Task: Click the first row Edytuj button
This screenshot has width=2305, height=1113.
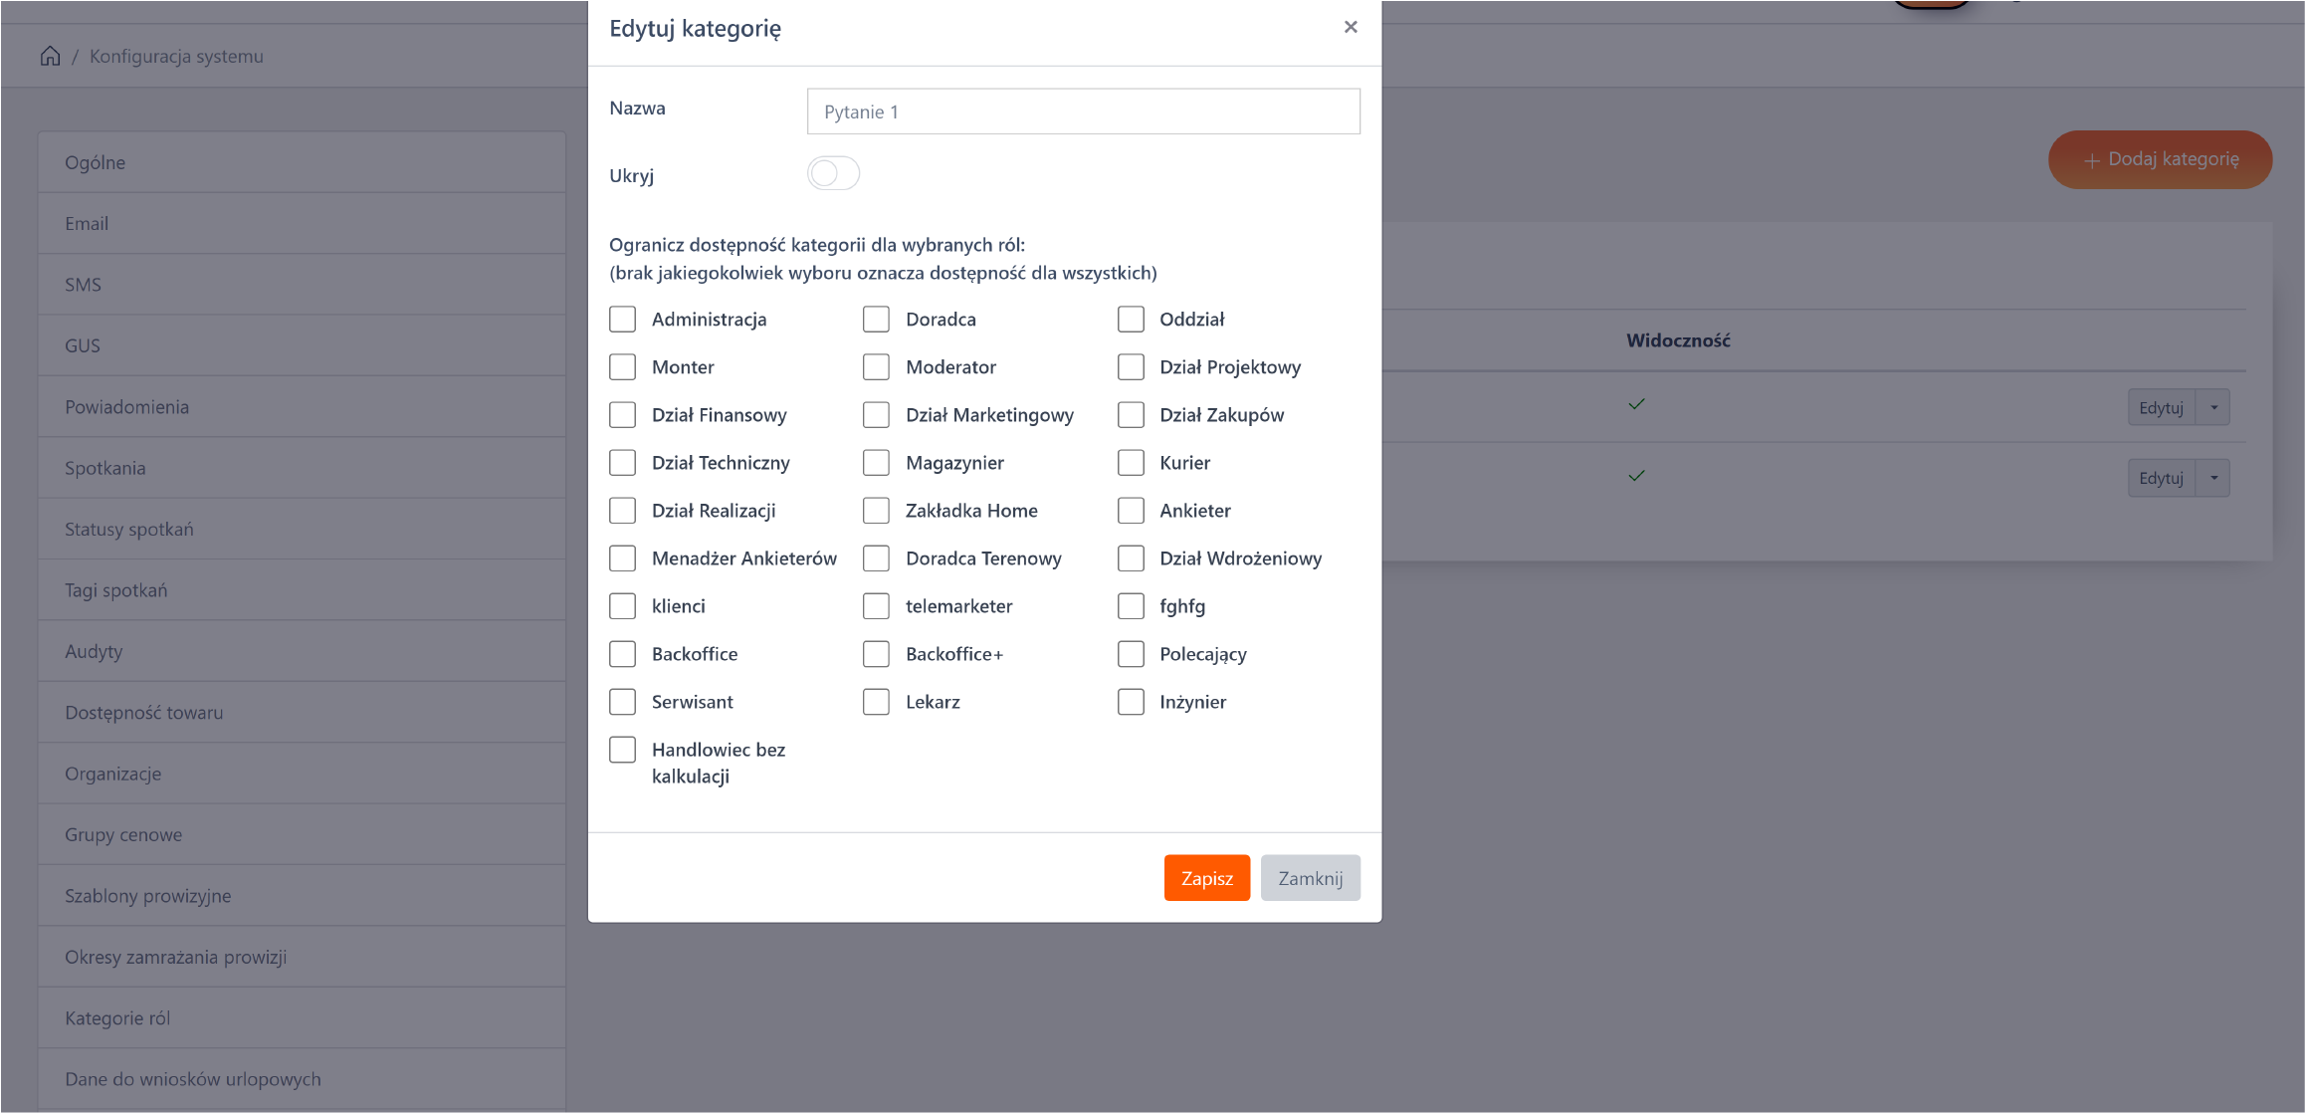Action: (x=2161, y=407)
